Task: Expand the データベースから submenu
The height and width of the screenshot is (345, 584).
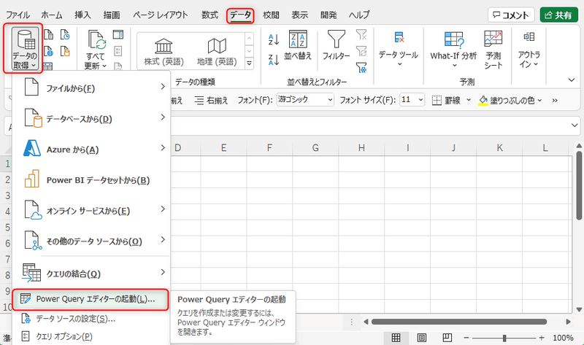Action: pyautogui.click(x=91, y=119)
